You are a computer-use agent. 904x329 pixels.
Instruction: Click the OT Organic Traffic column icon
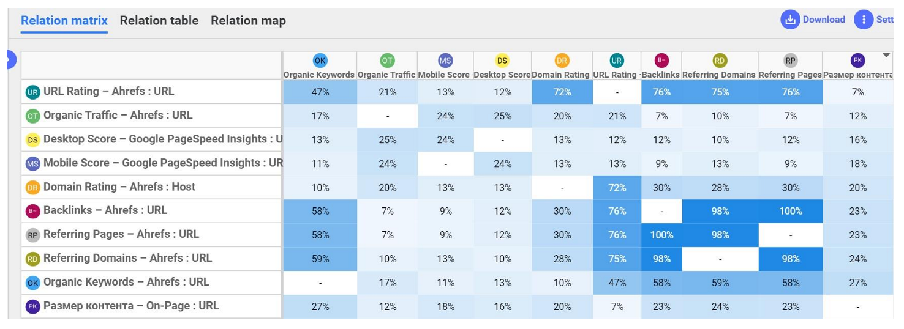click(387, 61)
